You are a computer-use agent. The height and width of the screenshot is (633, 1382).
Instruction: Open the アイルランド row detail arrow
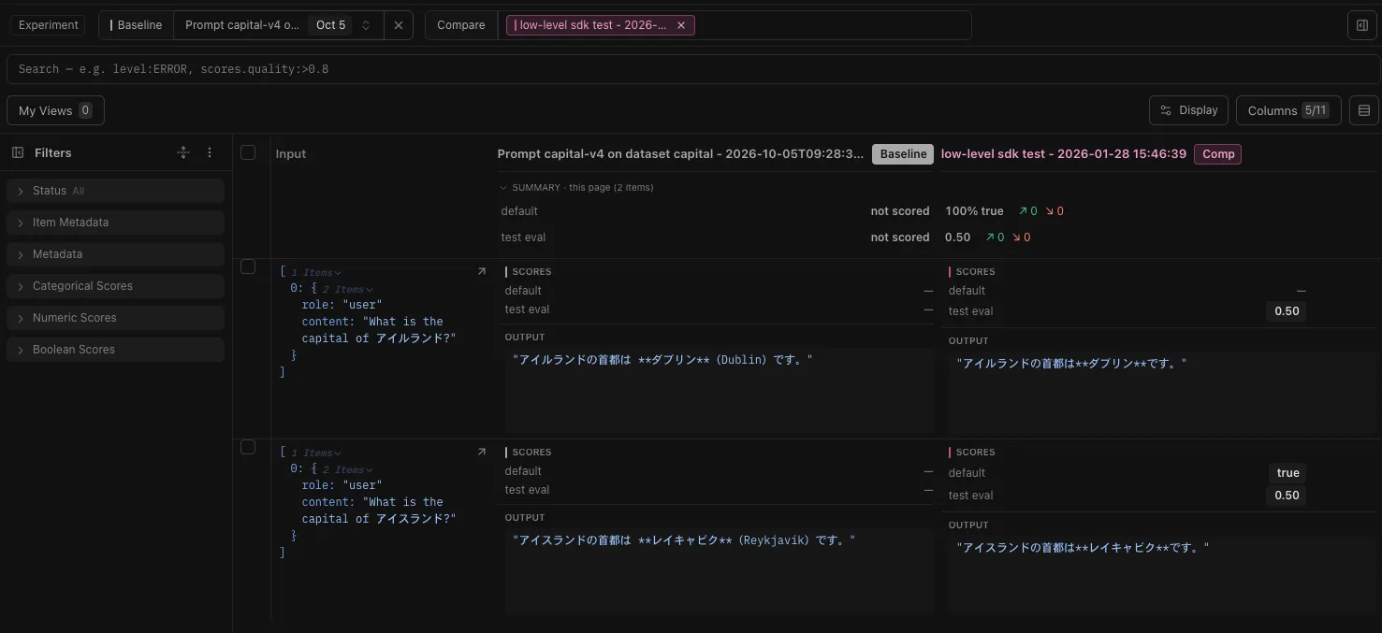pos(482,271)
